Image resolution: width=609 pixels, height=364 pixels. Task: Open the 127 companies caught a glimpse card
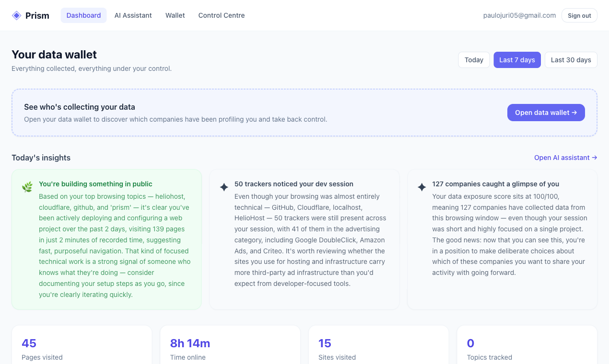coord(502,239)
